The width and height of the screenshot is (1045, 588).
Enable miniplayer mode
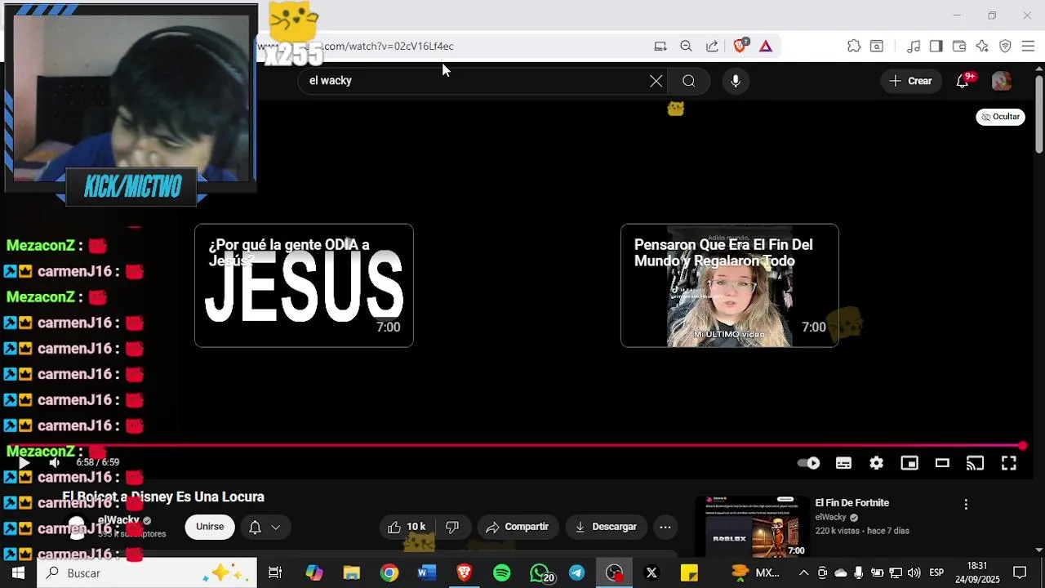coord(909,463)
